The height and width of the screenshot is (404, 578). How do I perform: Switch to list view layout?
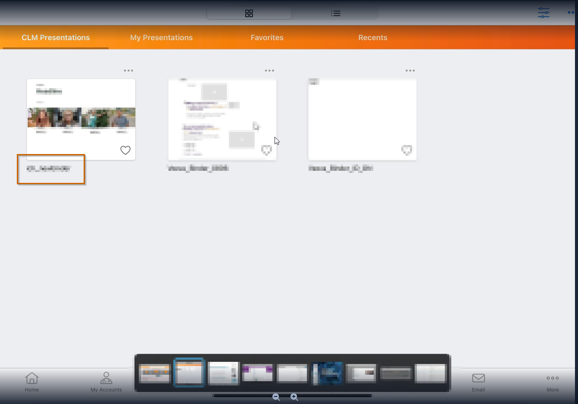coord(335,13)
